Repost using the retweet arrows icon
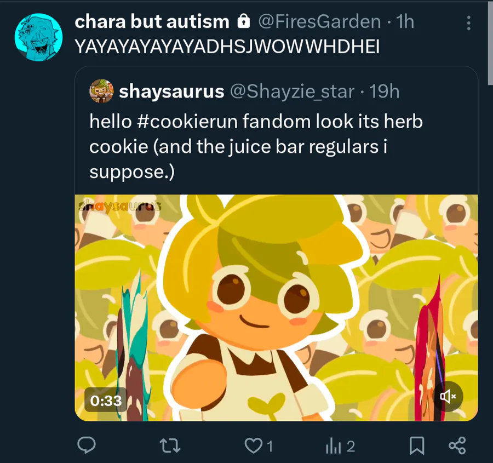493x463 pixels. pos(170,445)
